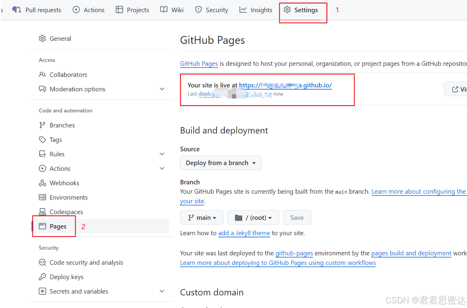
Task: Select Pages in the sidebar
Action: (102, 226)
